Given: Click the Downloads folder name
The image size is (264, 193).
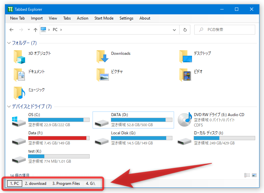Looking at the screenshot, I should pos(121,53).
